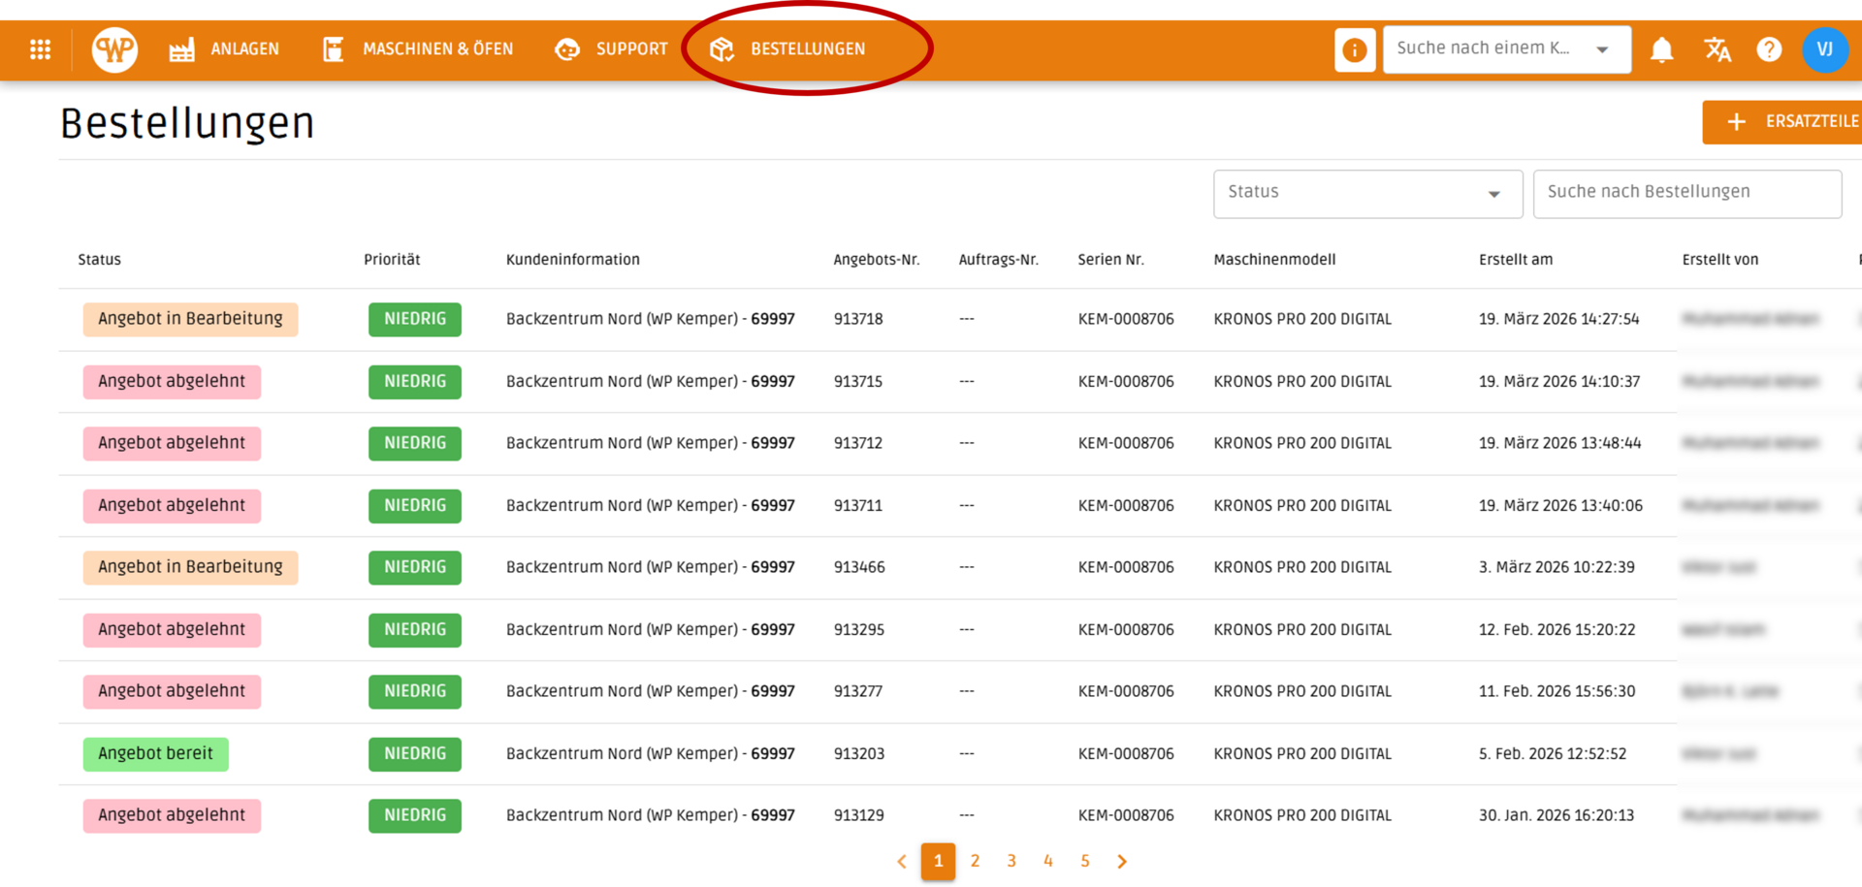Open order with Angebots-Nr. 913715
The width and height of the screenshot is (1862, 887).
(x=858, y=382)
